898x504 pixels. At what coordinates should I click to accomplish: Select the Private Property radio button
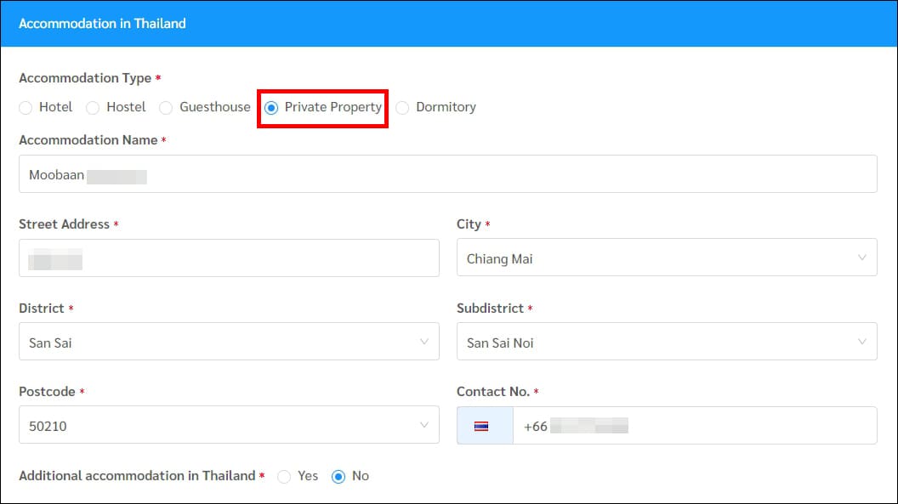pyautogui.click(x=271, y=108)
